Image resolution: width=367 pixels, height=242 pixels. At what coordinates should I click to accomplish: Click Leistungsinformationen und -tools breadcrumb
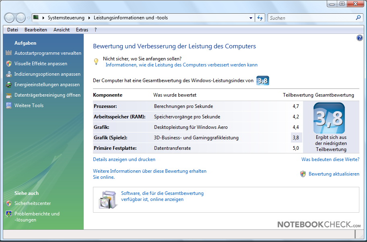point(131,18)
